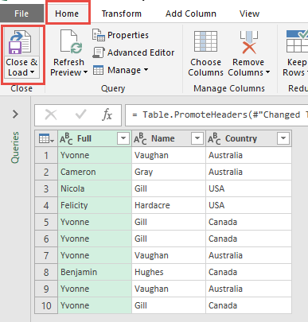Click the ABC data type icon for Name
This screenshot has width=308, height=322.
[140, 138]
